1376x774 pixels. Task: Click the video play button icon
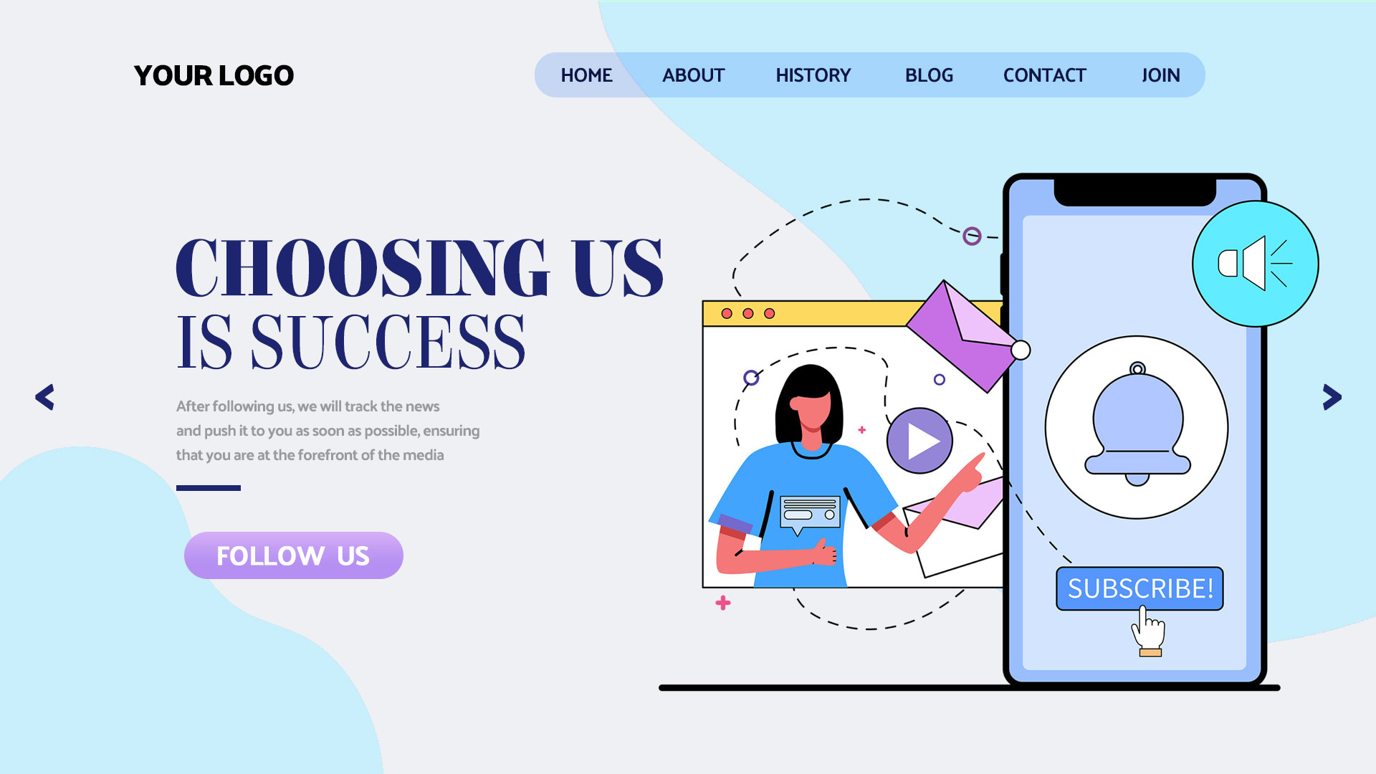pos(916,439)
